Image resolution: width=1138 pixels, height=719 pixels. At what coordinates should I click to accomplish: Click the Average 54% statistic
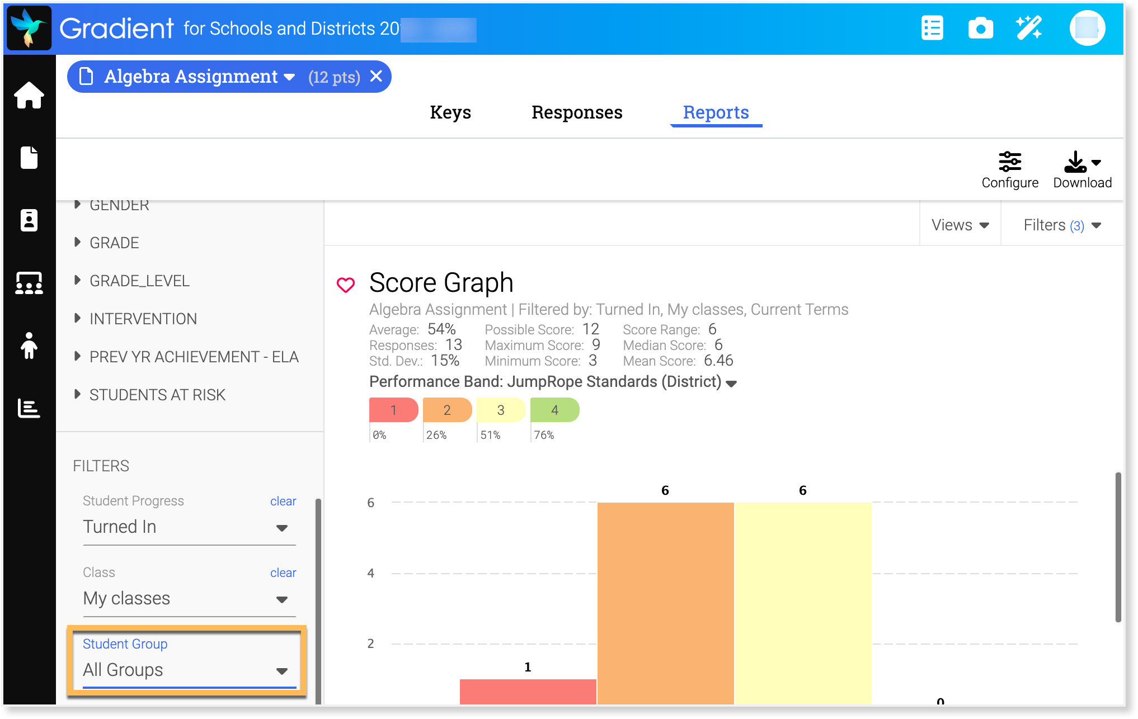(x=412, y=329)
